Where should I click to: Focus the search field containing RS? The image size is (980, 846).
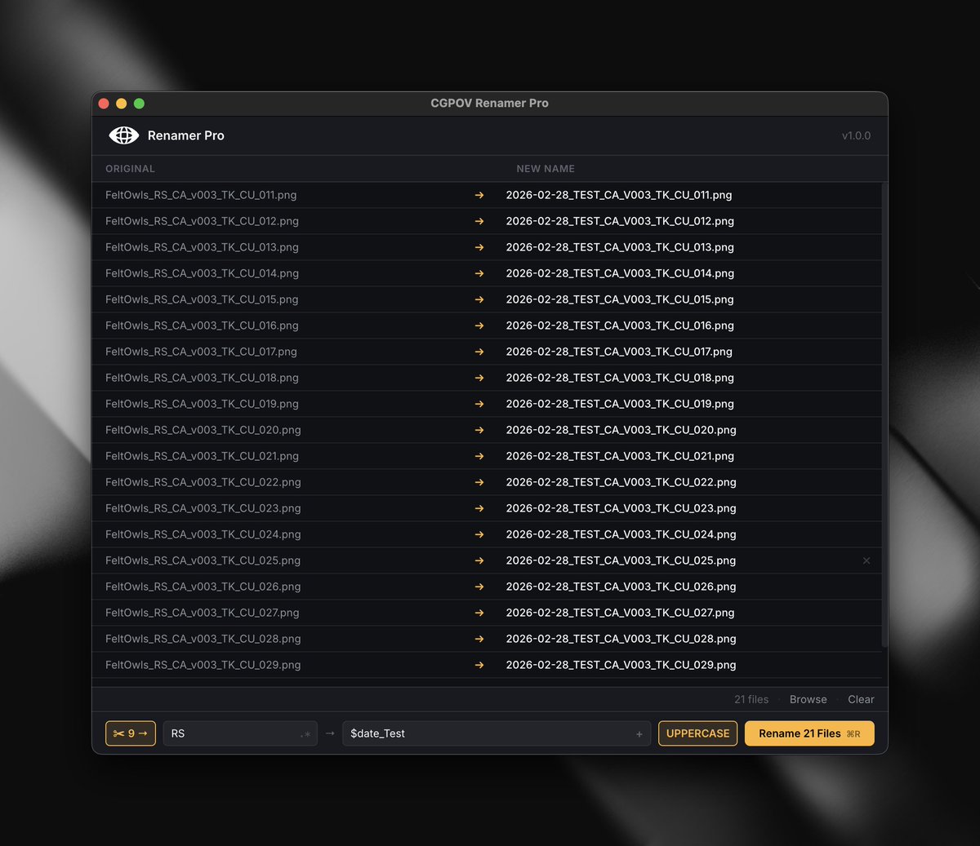pyautogui.click(x=240, y=733)
